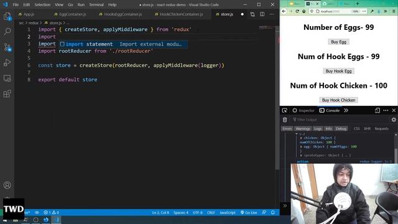This screenshot has width=398, height=224.
Task: Open the Remote Explorer view
Action: [x=7, y=78]
